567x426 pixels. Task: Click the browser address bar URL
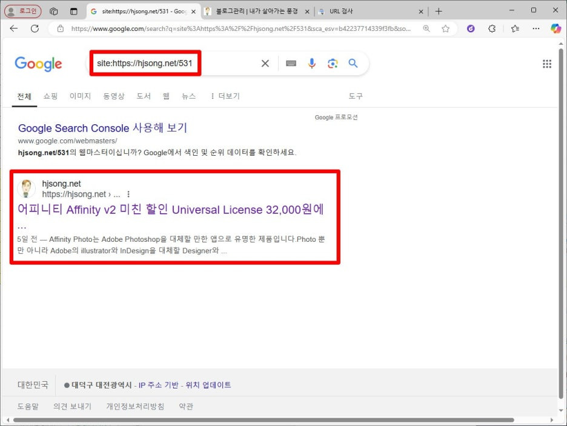pos(241,28)
